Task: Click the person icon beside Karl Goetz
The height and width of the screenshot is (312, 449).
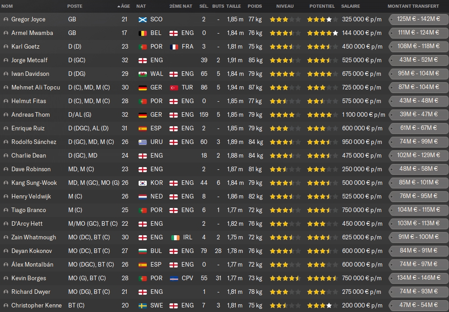Action: [x=6, y=47]
